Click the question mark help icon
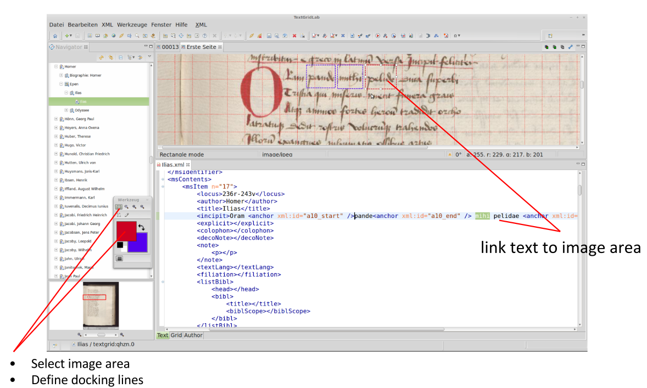Viewport: 647px width, 388px height. coord(205,36)
